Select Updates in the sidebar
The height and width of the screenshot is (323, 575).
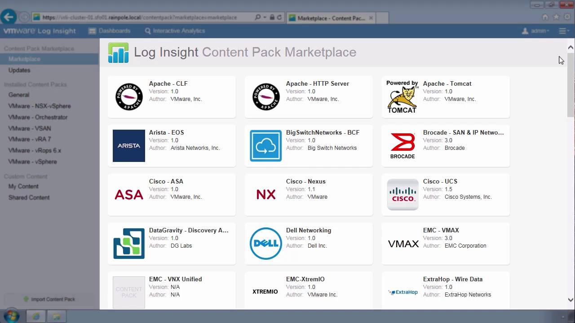point(19,70)
